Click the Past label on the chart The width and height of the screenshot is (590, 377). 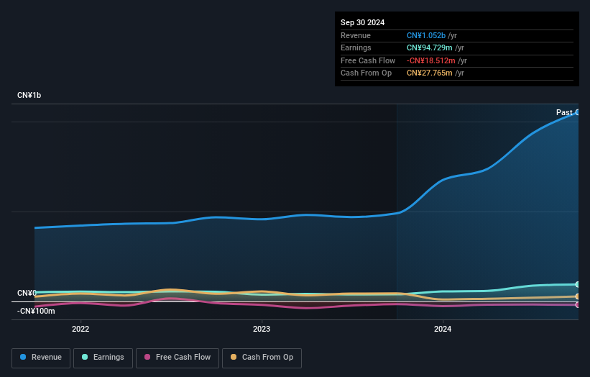pyautogui.click(x=564, y=112)
